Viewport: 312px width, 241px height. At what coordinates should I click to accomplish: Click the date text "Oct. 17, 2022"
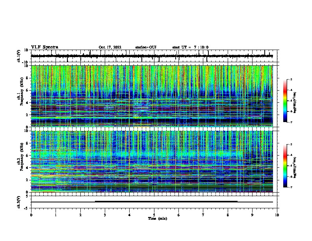(110, 47)
